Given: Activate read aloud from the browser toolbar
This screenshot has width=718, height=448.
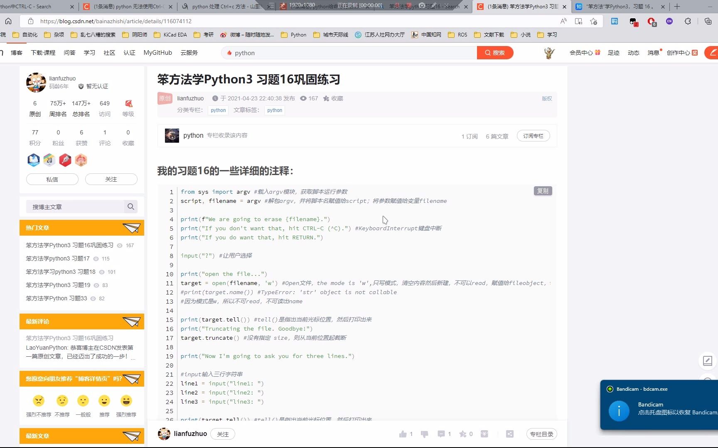Looking at the screenshot, I should [x=563, y=21].
